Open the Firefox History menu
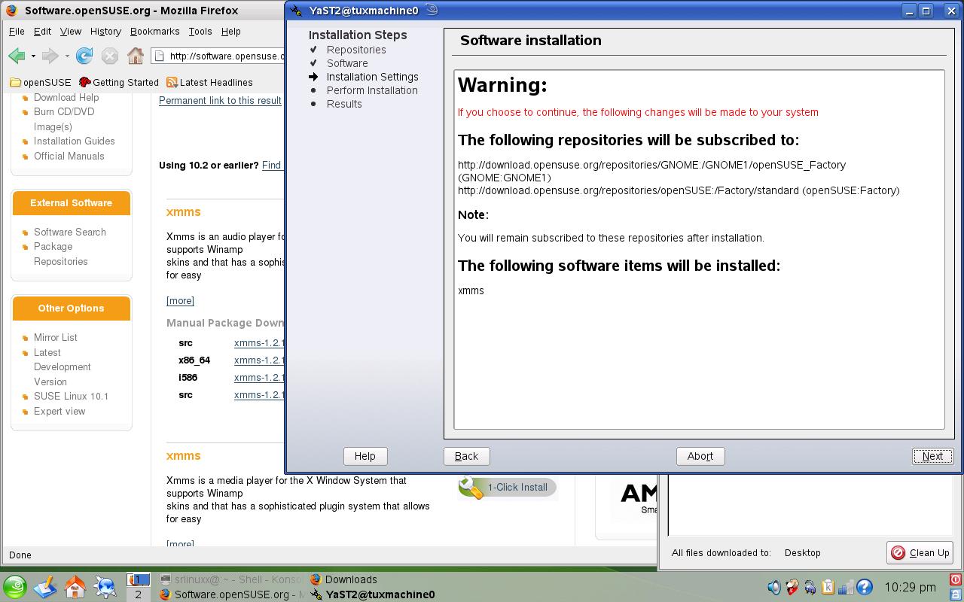 point(105,32)
